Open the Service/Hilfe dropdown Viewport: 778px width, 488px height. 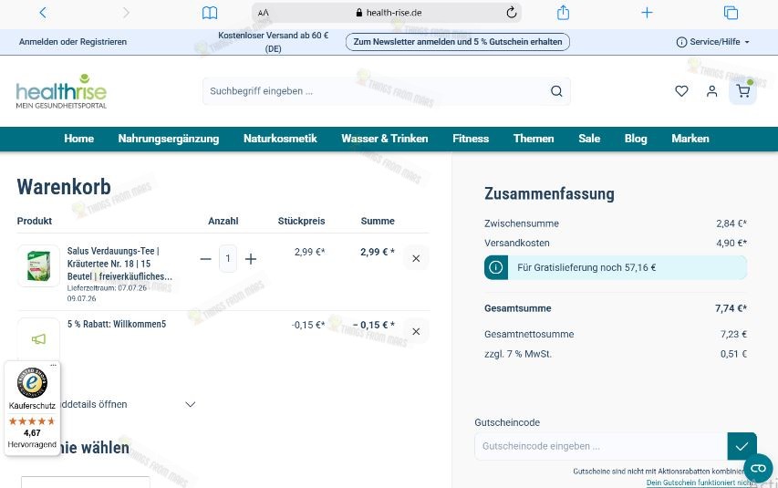point(712,42)
